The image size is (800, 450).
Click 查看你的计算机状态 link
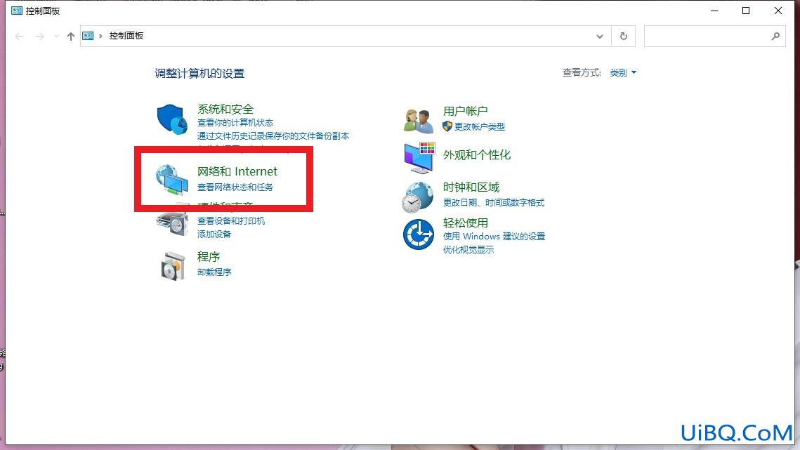click(x=235, y=122)
